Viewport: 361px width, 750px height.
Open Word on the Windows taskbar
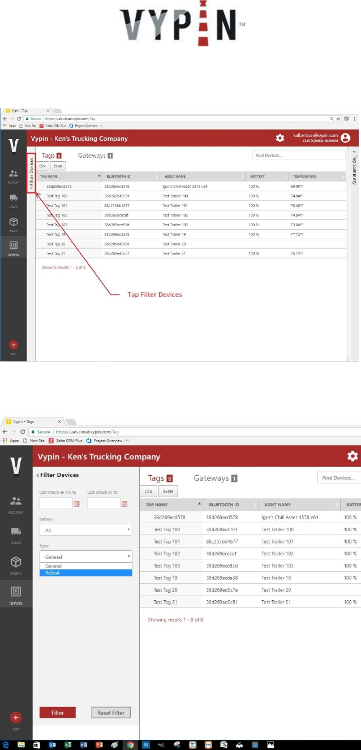[x=83, y=745]
